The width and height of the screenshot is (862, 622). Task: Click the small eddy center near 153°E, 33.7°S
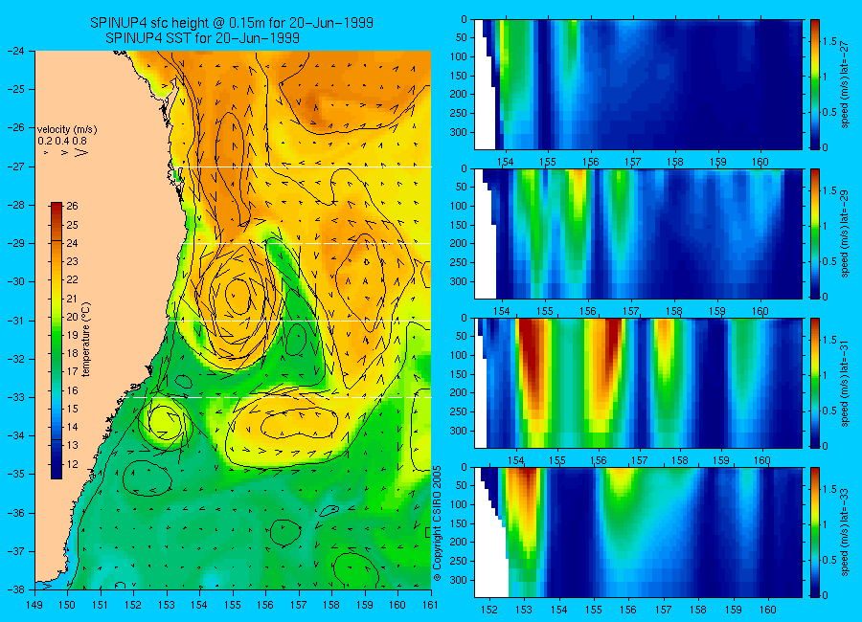coord(165,423)
